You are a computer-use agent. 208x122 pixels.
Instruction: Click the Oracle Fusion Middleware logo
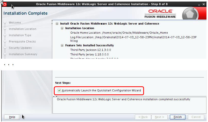click(160, 14)
